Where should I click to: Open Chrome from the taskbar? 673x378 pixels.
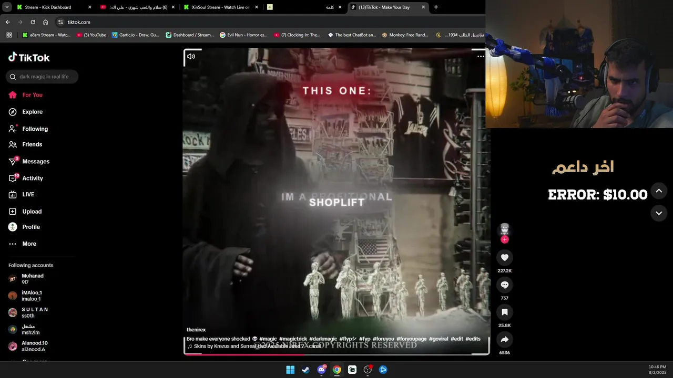336,370
